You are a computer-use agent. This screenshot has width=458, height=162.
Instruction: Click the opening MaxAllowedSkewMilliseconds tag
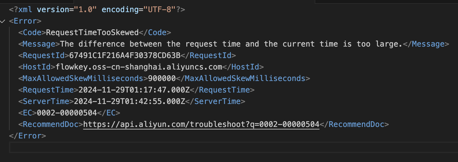(83, 78)
